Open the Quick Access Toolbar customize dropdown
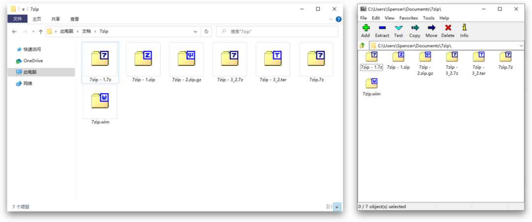The height and width of the screenshot is (222, 532). pyautogui.click(x=23, y=9)
